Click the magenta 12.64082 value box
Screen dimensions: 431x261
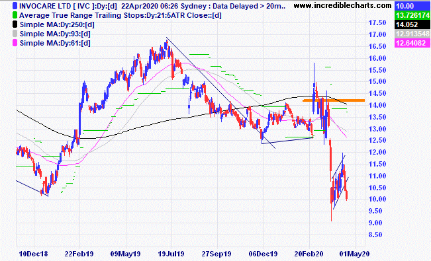[x=412, y=43]
